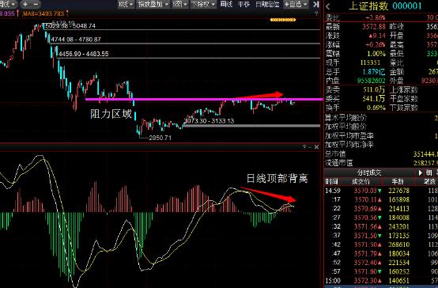Click the 日期定位 button
The height and width of the screenshot is (288, 438).
267,4
